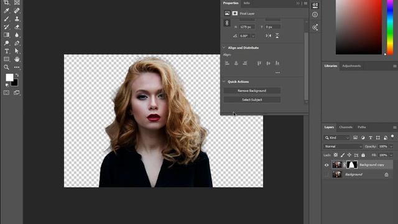Toggle filter for pixel layers
This screenshot has width=398, height=224.
point(355,138)
